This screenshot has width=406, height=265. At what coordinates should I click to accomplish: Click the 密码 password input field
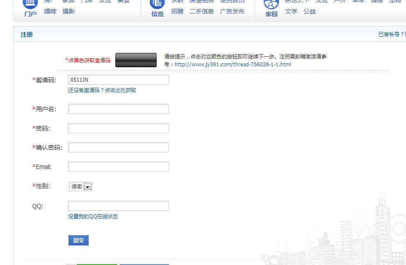click(x=118, y=128)
